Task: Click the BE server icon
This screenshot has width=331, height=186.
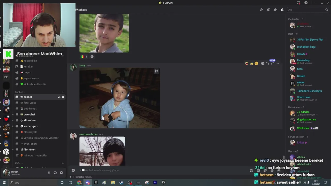Action: pos(6,77)
